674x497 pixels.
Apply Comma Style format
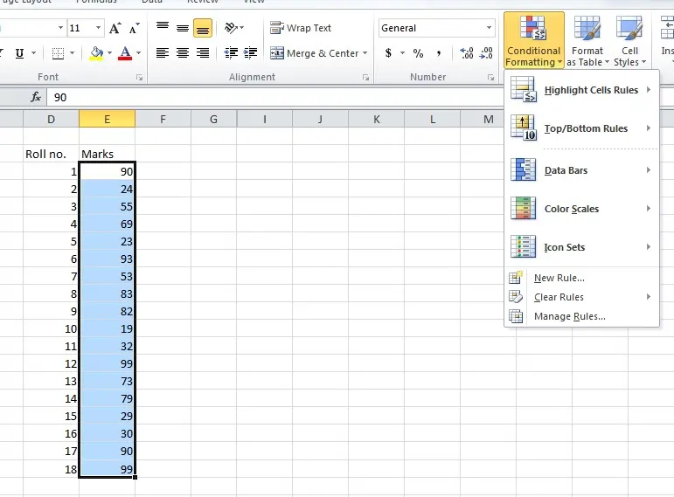pyautogui.click(x=439, y=53)
